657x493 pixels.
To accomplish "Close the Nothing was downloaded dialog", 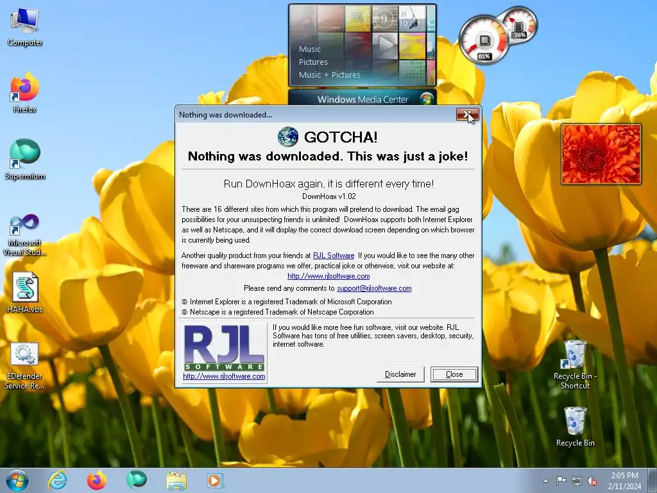I will [467, 114].
